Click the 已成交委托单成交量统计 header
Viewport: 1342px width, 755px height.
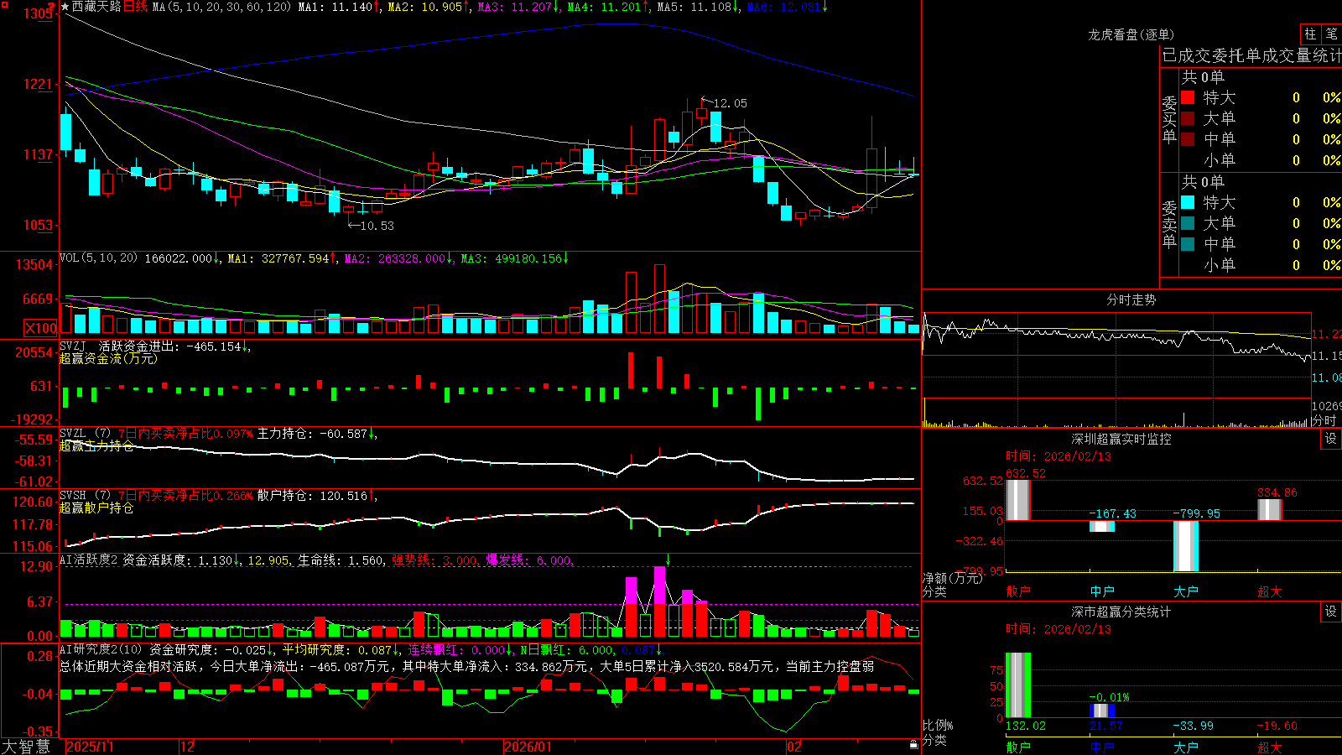1251,55
